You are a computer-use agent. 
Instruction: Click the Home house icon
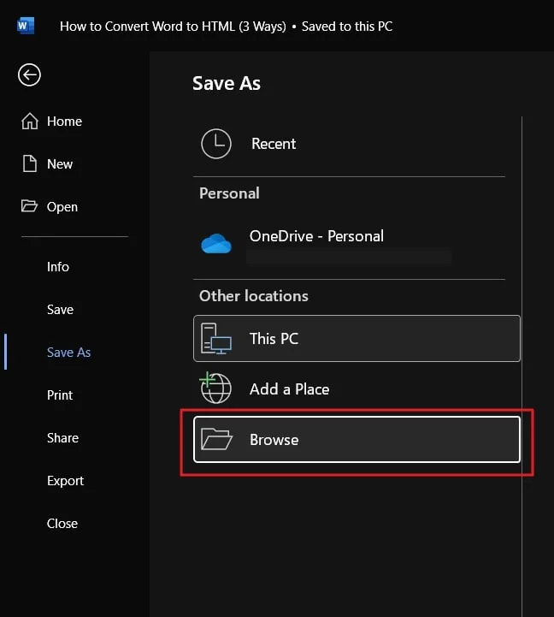point(30,122)
